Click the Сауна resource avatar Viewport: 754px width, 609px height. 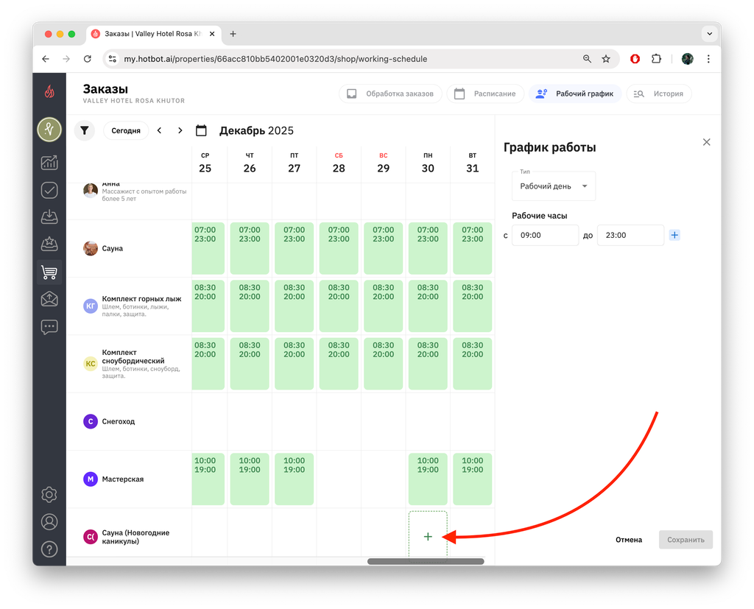91,248
